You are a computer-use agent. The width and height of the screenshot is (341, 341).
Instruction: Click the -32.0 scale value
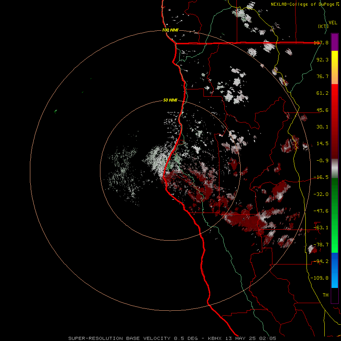coord(321,194)
